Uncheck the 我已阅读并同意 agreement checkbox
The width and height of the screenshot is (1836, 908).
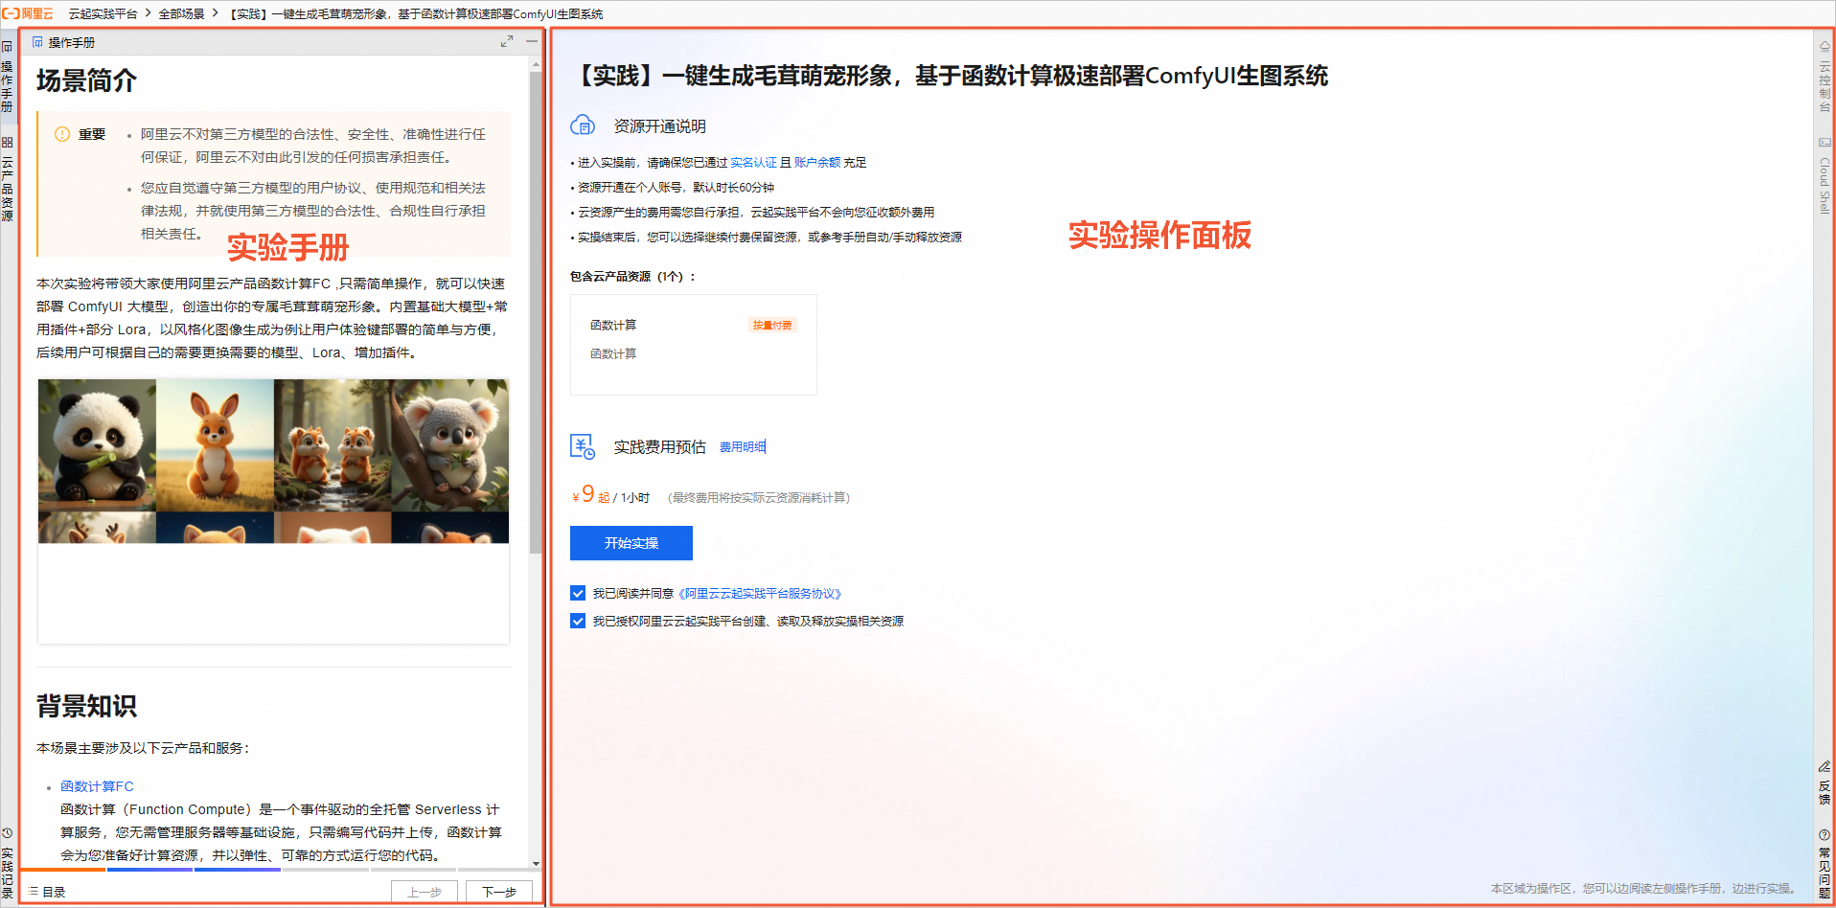coord(578,594)
